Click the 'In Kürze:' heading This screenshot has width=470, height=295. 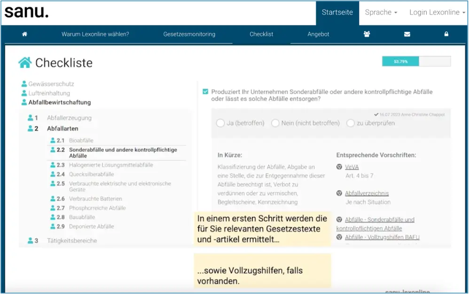pos(230,155)
